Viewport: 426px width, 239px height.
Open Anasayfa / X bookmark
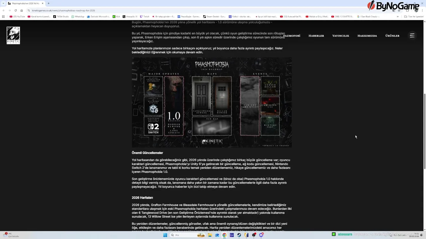point(130,16)
